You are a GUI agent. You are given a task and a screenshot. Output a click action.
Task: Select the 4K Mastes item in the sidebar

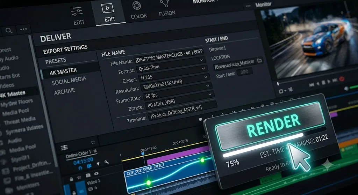pos(13,94)
